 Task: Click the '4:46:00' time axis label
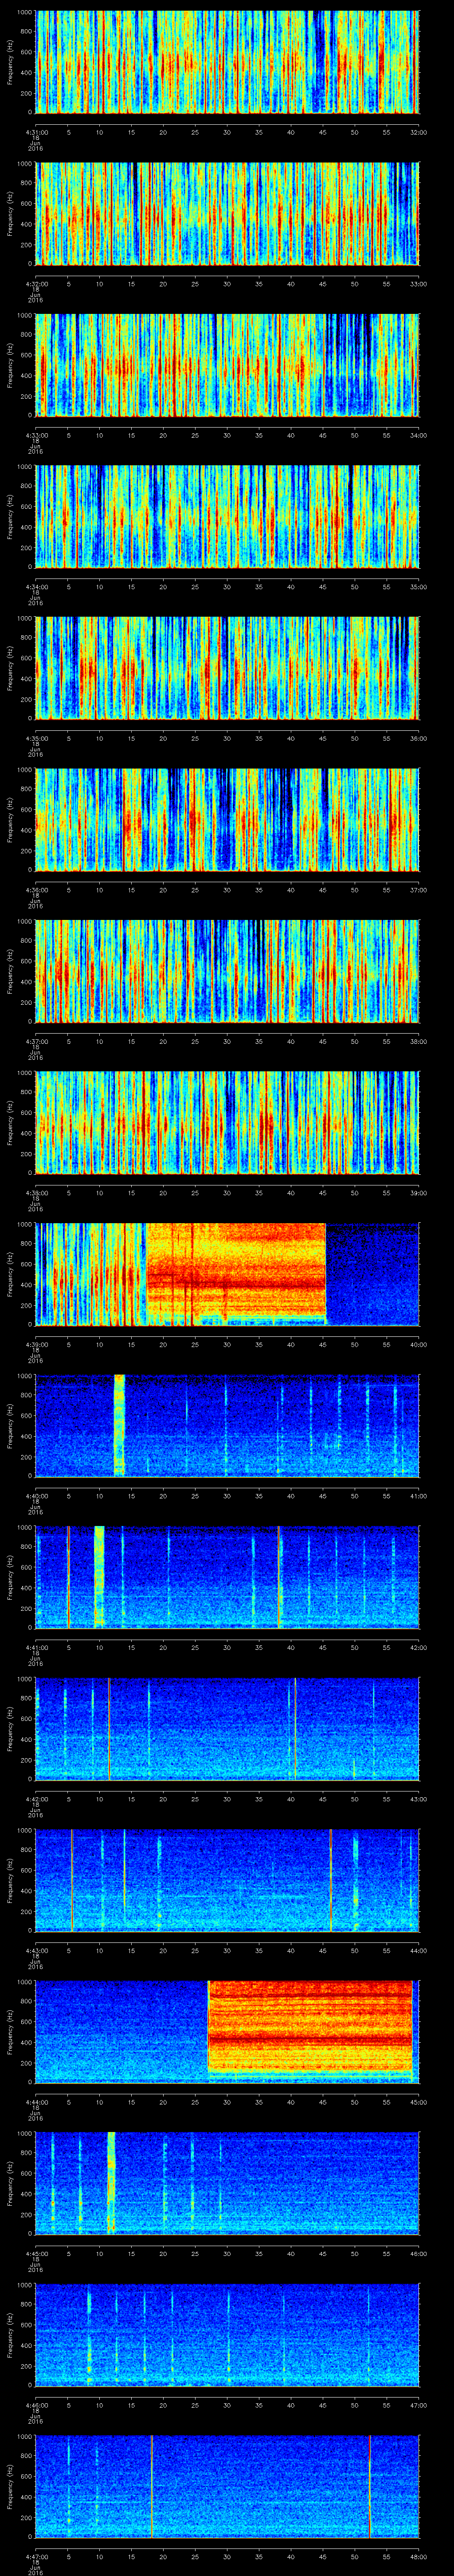(x=36, y=2404)
